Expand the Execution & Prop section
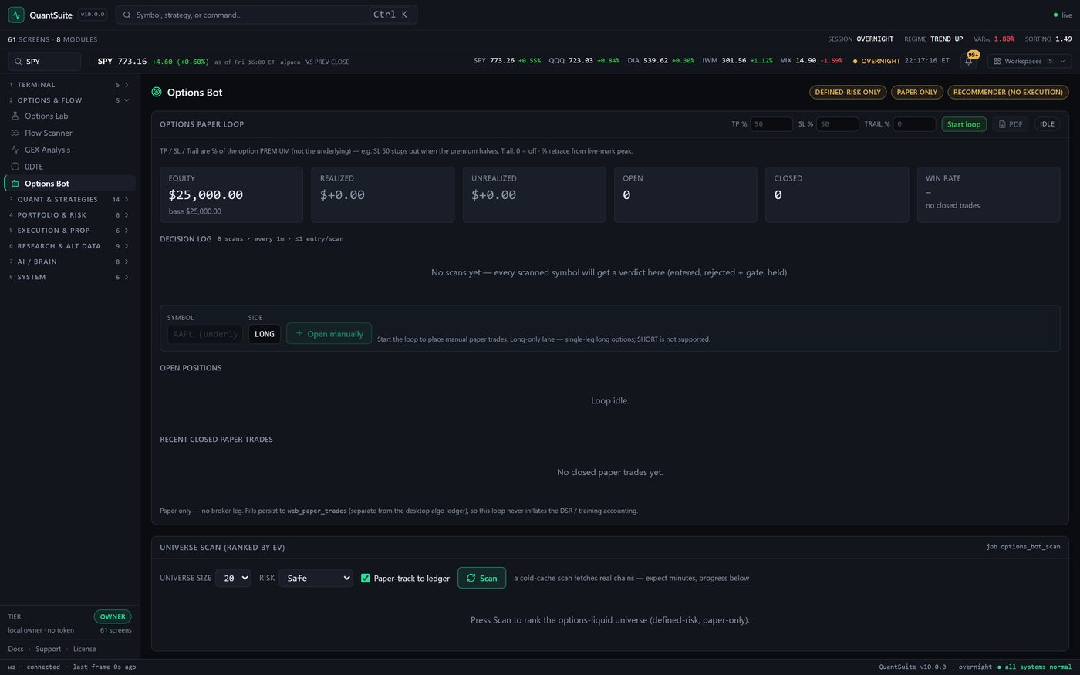This screenshot has width=1080, height=675. (69, 231)
